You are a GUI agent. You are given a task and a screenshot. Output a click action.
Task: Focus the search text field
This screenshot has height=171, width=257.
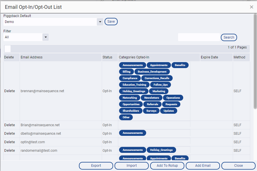[199, 37]
